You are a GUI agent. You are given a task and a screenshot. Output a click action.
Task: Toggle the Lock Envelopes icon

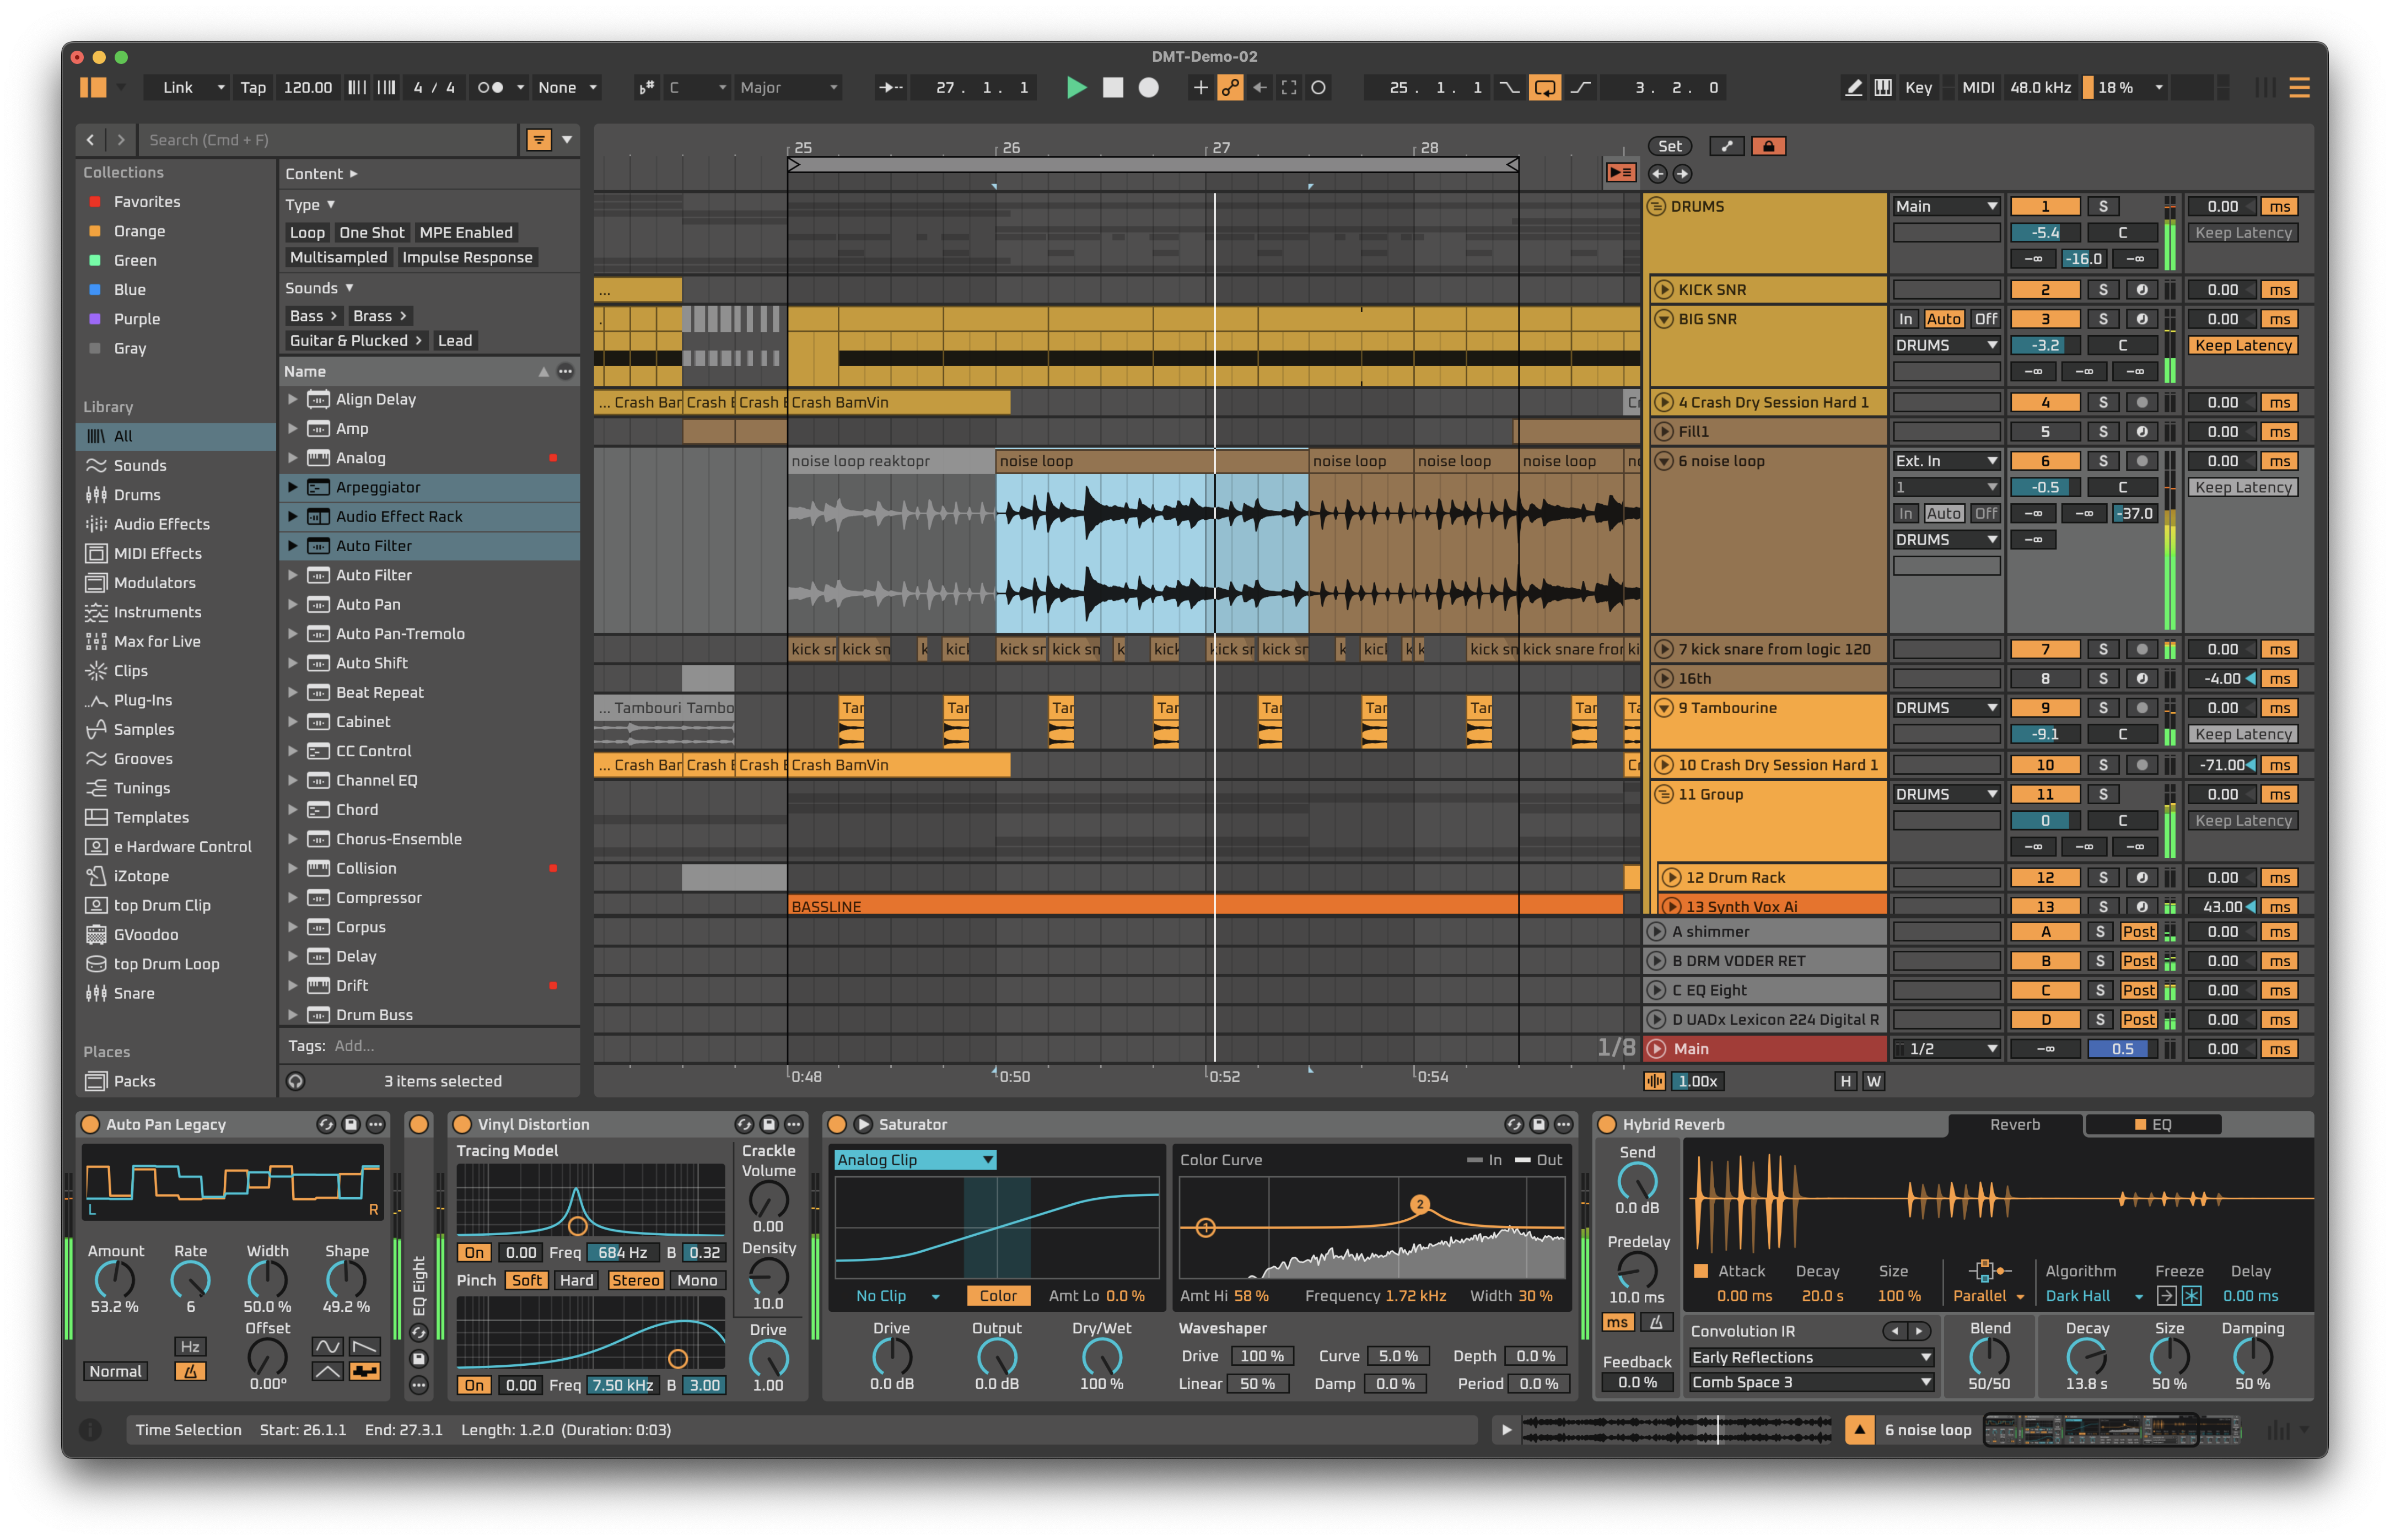[x=1768, y=146]
